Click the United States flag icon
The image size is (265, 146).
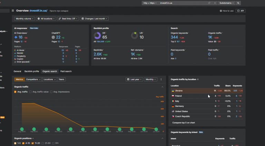pyautogui.click(x=173, y=112)
